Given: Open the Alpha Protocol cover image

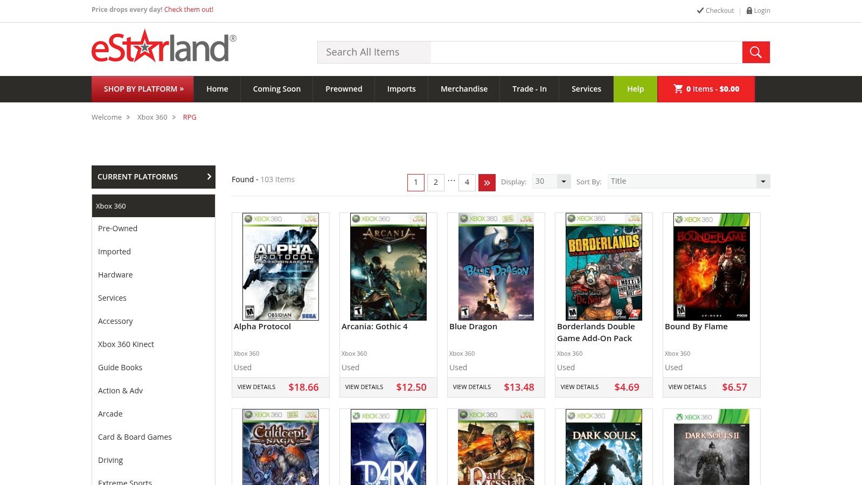Looking at the screenshot, I should point(281,267).
